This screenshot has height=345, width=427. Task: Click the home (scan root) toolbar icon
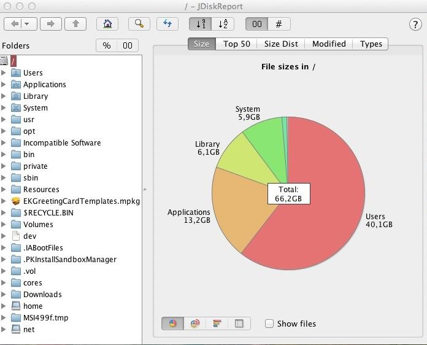tap(107, 24)
